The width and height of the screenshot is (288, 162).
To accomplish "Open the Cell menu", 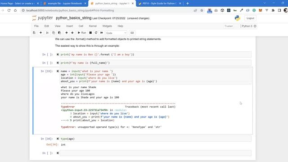I will click(x=81, y=26).
